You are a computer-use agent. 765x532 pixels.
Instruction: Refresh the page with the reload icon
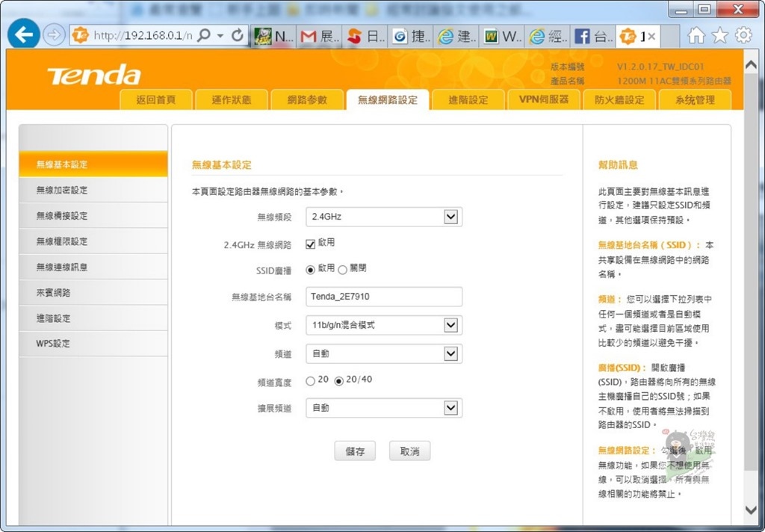[x=238, y=35]
